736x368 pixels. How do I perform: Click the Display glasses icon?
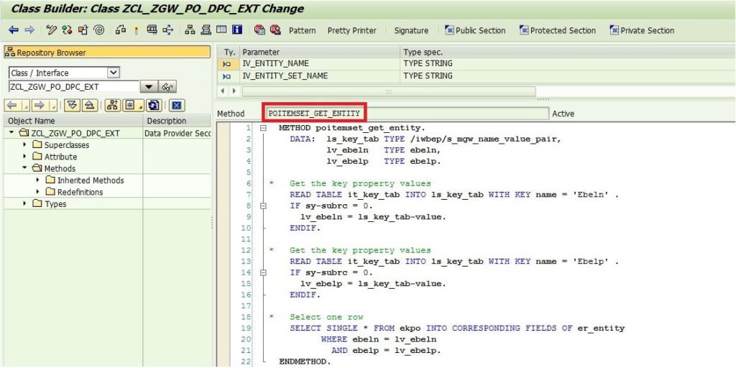(167, 87)
